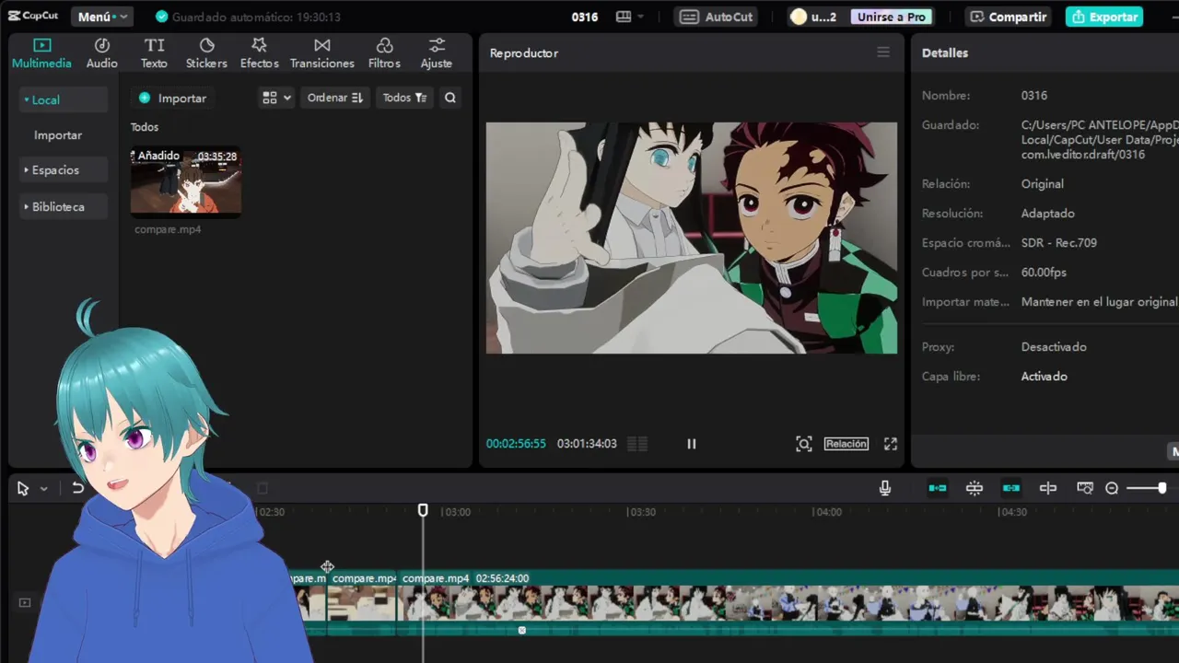1179x663 pixels.
Task: Toggle auto snapping on timeline
Action: tap(975, 488)
